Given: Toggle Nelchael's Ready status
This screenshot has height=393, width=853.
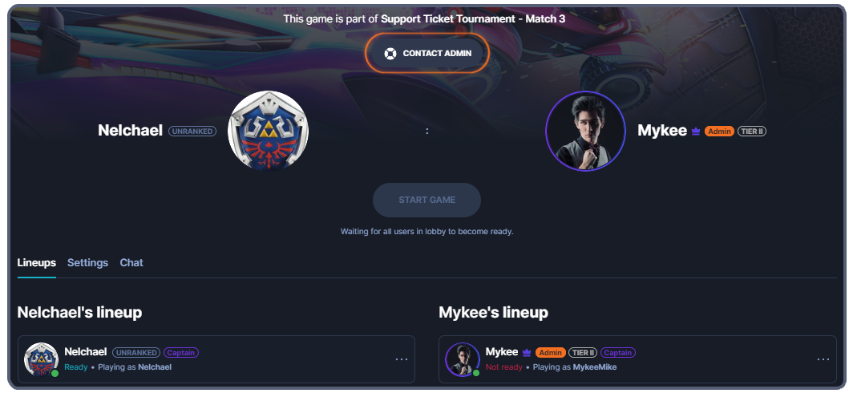Looking at the screenshot, I should point(75,367).
